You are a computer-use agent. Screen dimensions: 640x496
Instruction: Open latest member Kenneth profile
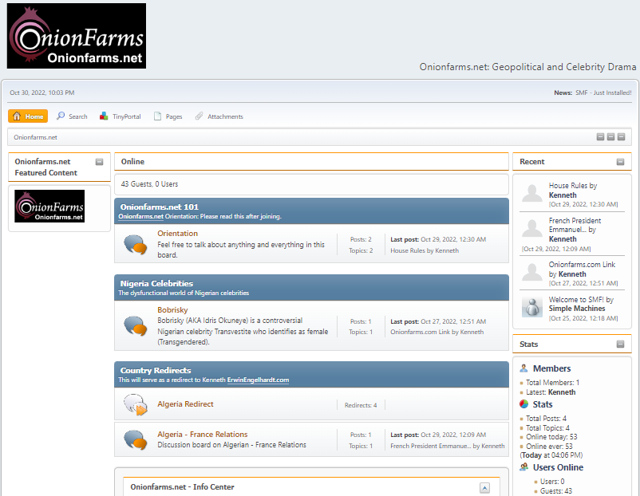pos(562,392)
